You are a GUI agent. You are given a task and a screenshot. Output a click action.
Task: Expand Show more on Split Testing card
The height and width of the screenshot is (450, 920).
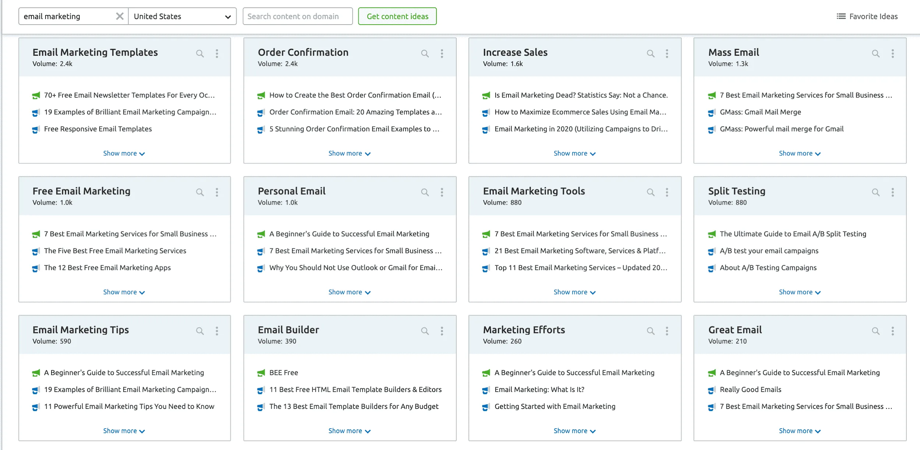[800, 292]
